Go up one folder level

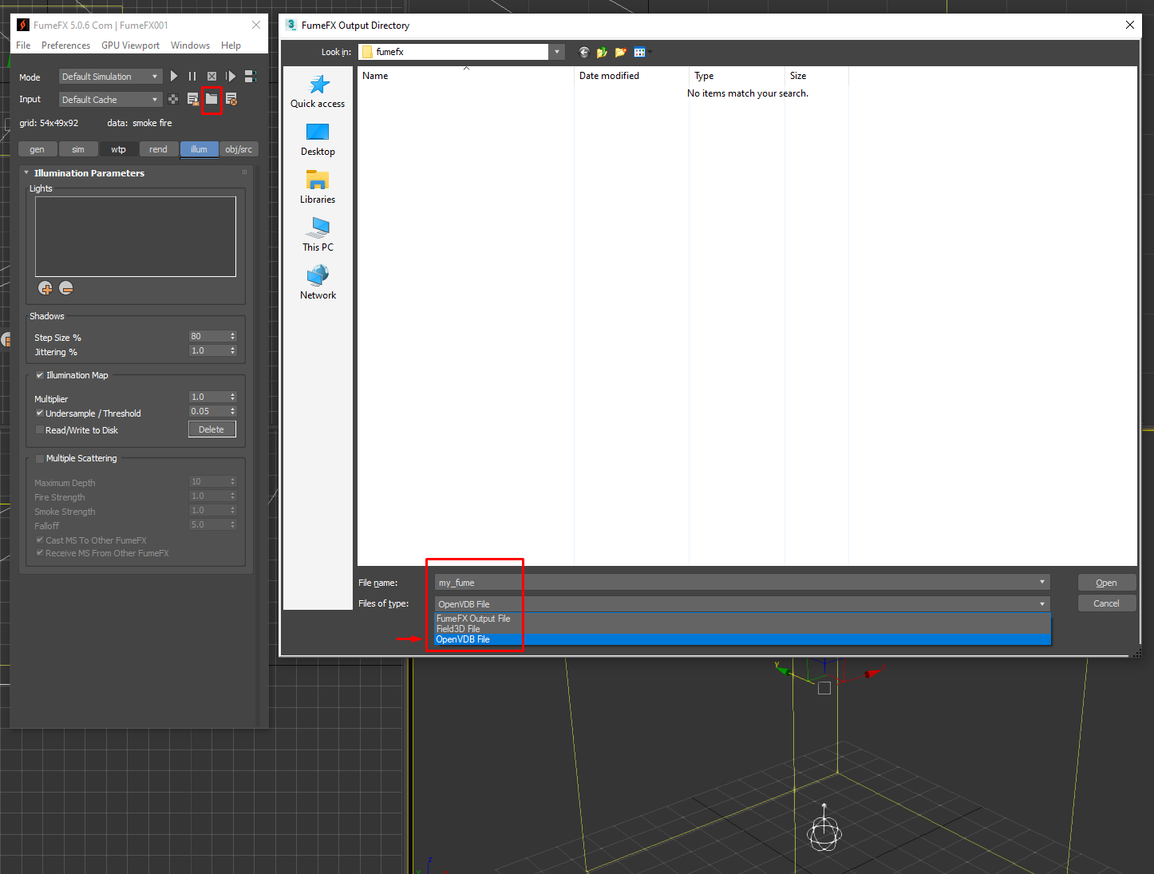(602, 53)
